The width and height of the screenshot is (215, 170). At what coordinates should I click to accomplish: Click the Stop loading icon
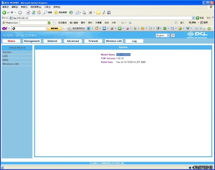tap(28, 12)
